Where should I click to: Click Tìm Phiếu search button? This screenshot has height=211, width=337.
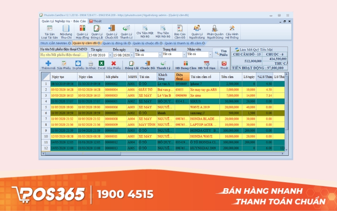221,53
